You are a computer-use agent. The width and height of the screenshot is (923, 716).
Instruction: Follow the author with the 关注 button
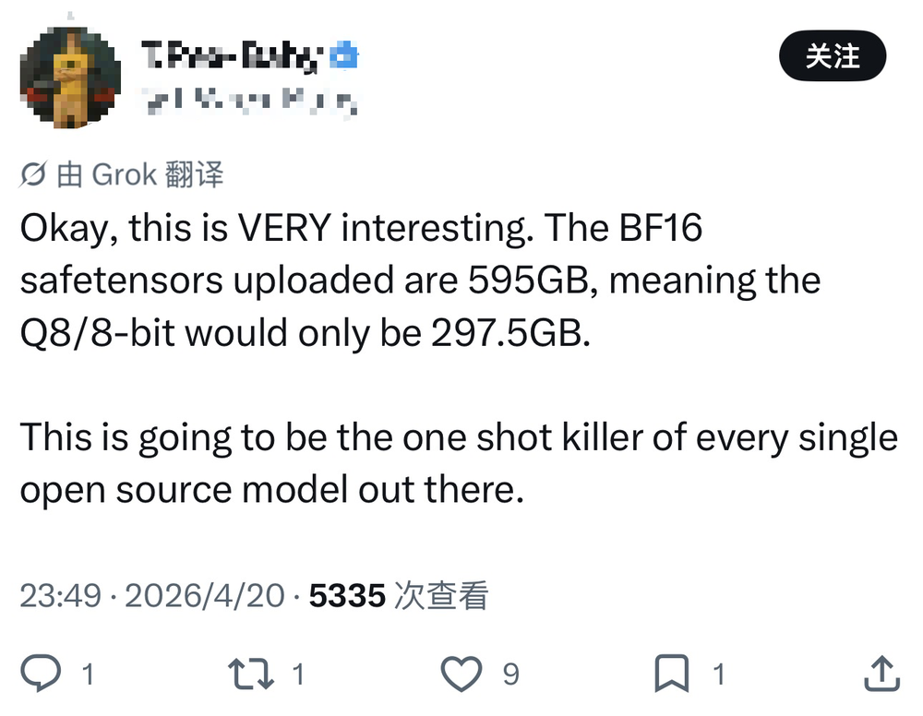pyautogui.click(x=832, y=56)
